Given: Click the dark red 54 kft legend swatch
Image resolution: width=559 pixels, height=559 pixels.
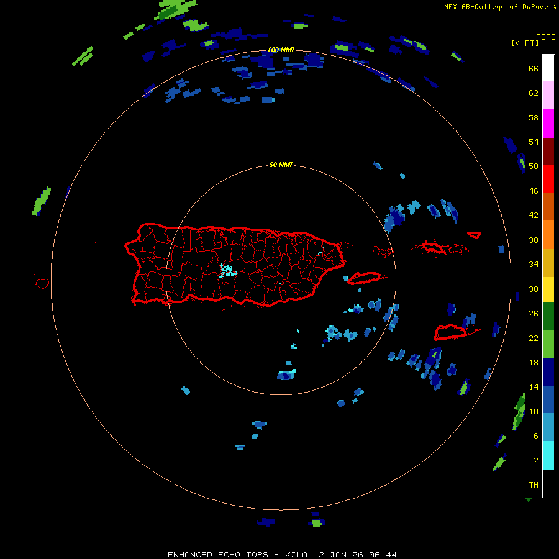Looking at the screenshot, I should [548, 151].
